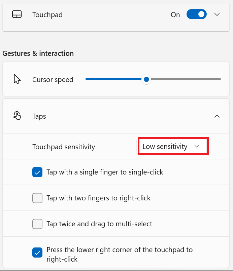Image resolution: width=233 pixels, height=271 pixels.
Task: Collapse the Taps section using its chevron
Action: point(217,116)
